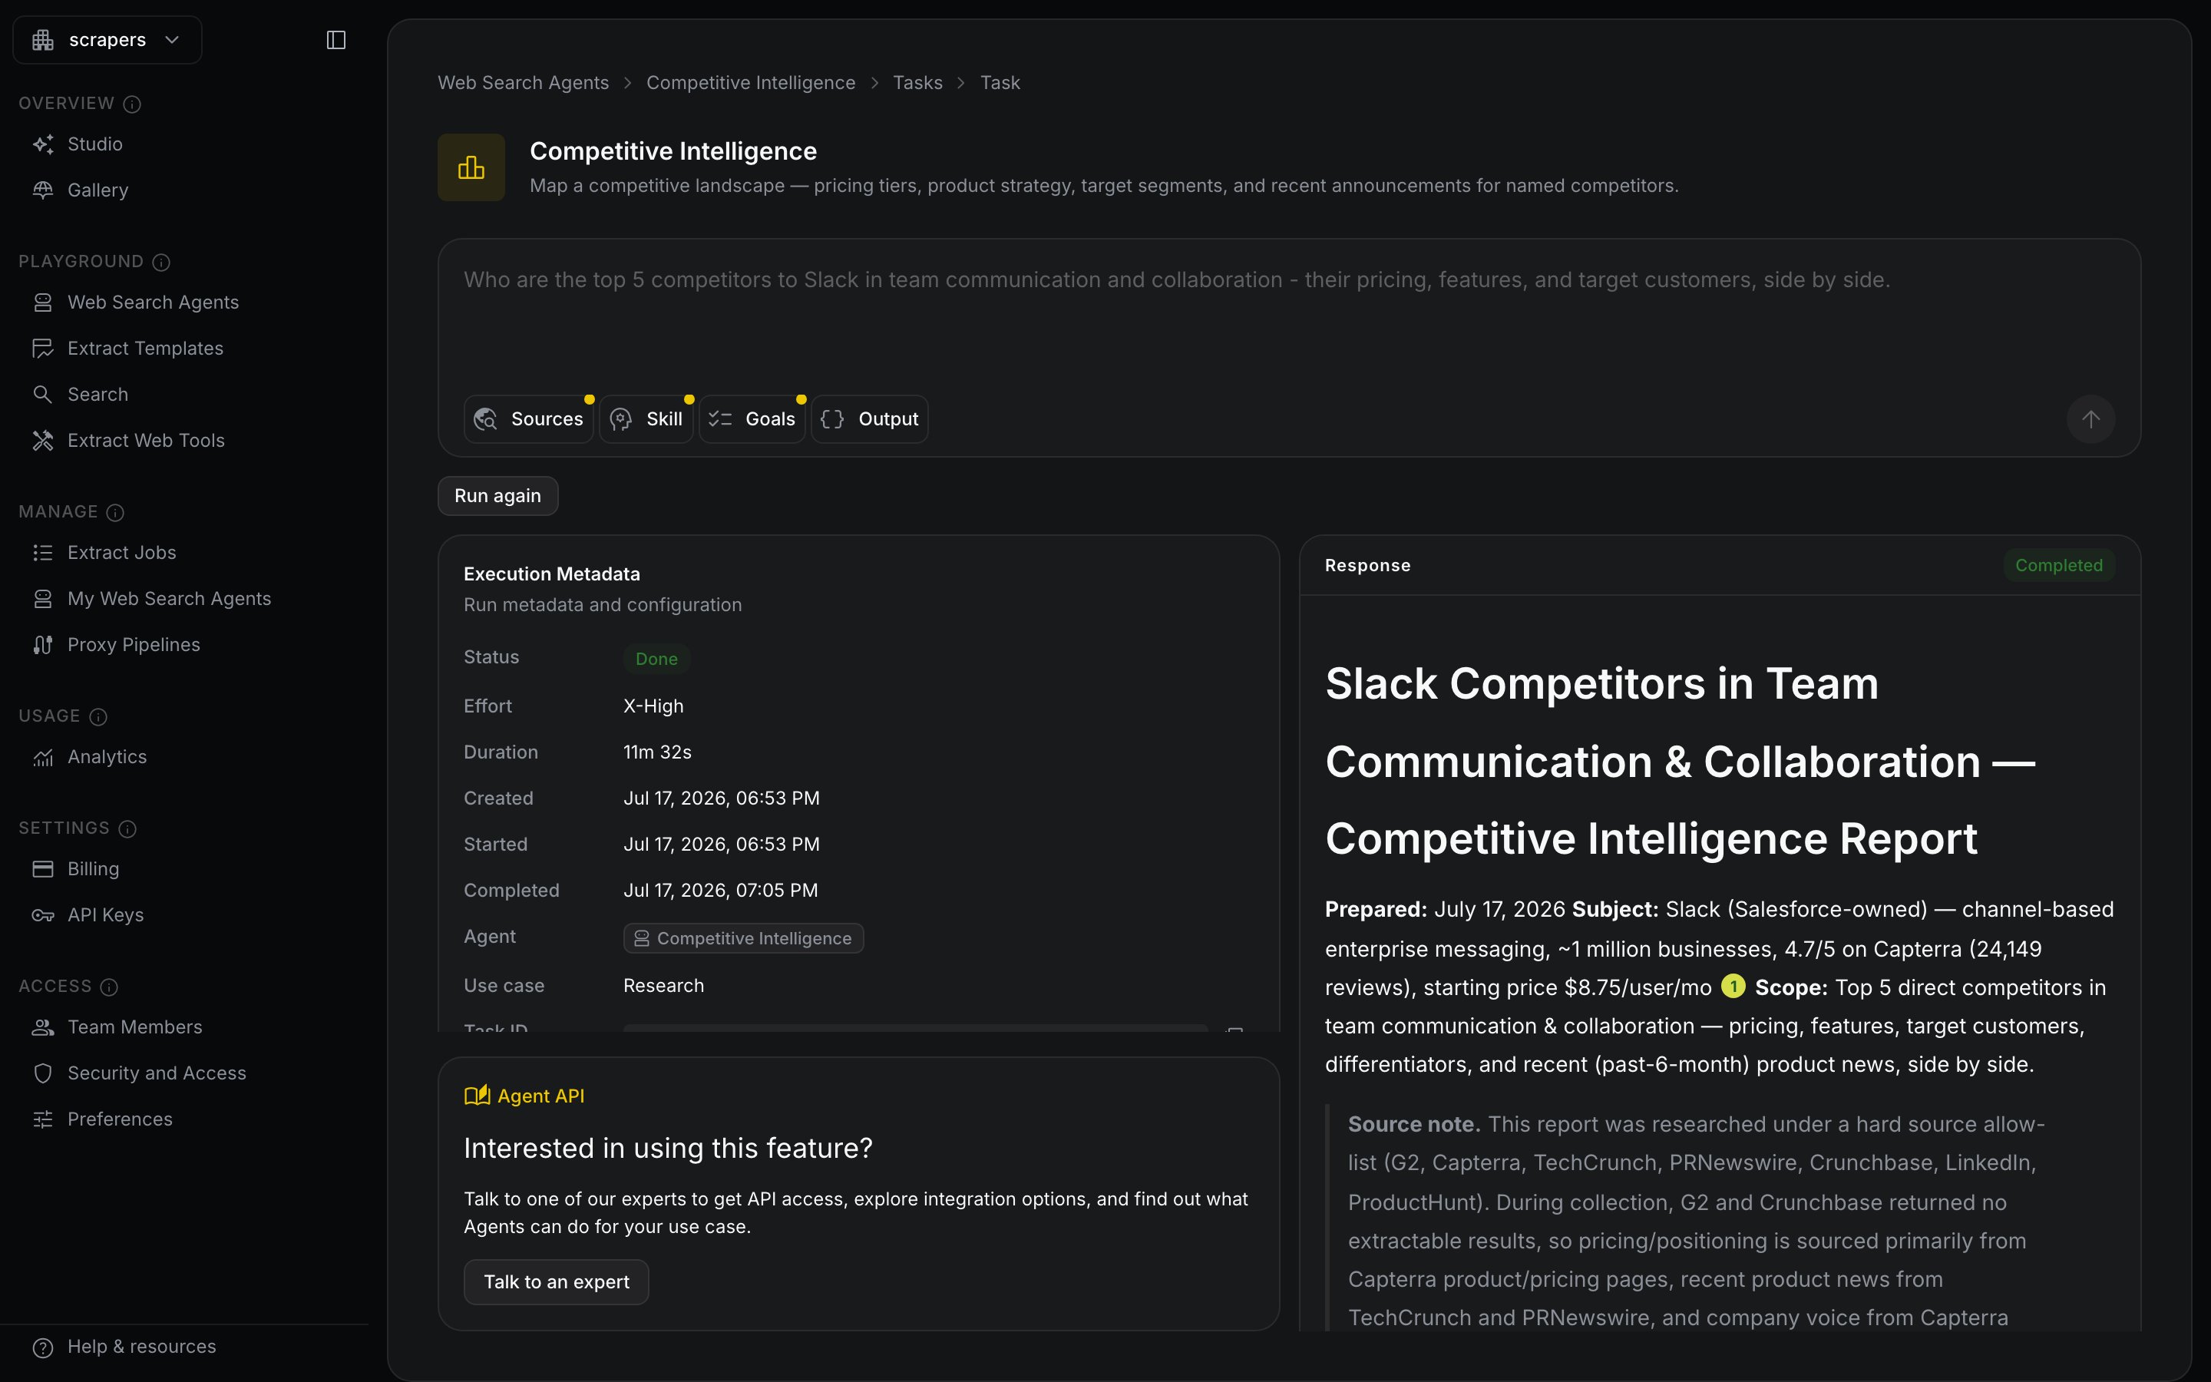Screen dimensions: 2211x1382
Task: Click citation marker 1 in report
Action: 1733,987
